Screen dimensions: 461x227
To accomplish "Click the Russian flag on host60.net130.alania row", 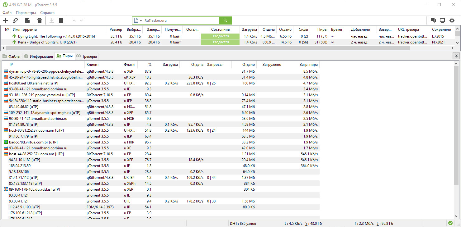I will pos(6,83).
